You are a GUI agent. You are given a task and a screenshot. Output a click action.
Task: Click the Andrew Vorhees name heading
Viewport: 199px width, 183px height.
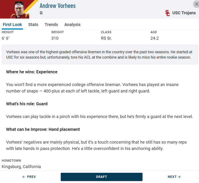58,6
